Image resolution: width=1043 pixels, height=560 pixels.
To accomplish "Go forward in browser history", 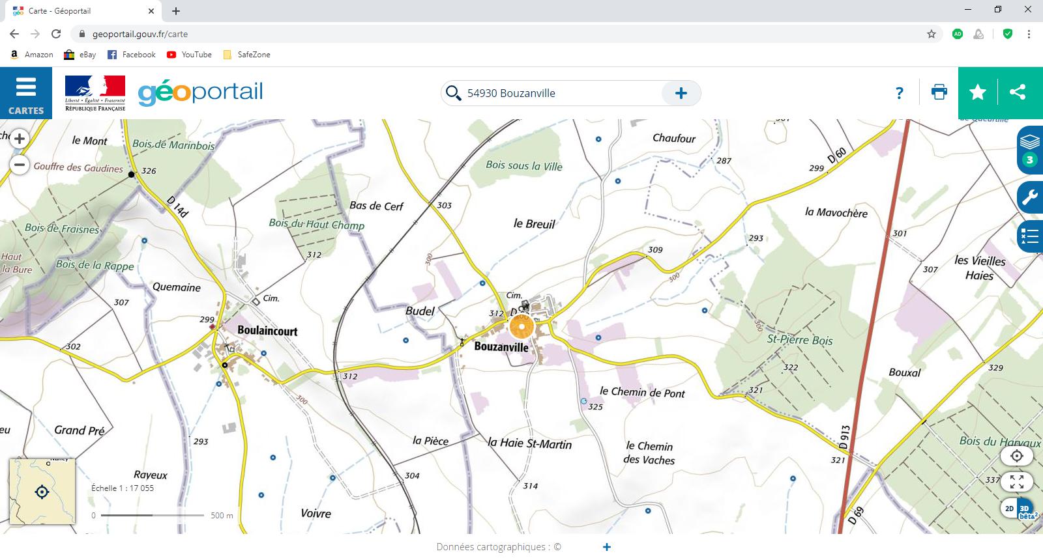I will (x=35, y=34).
